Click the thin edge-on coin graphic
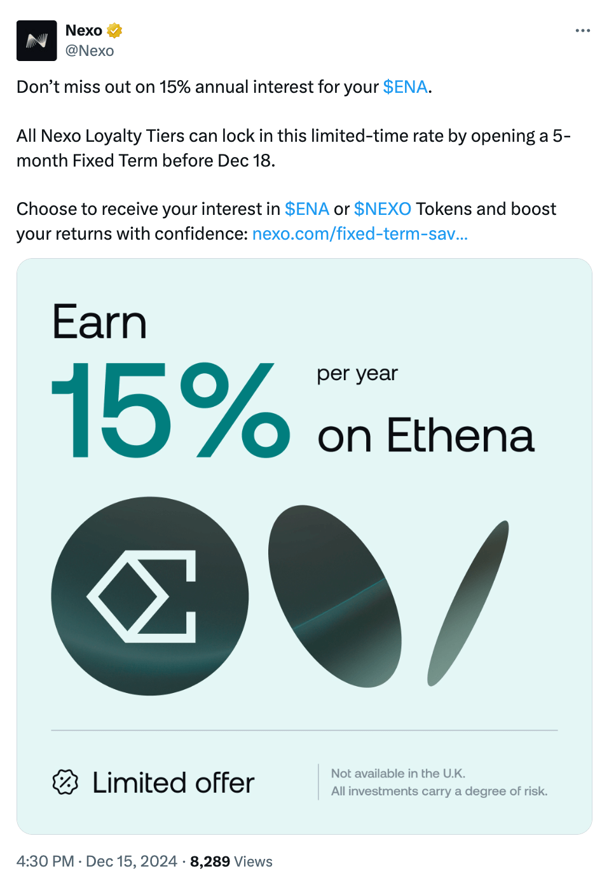 coord(468,603)
